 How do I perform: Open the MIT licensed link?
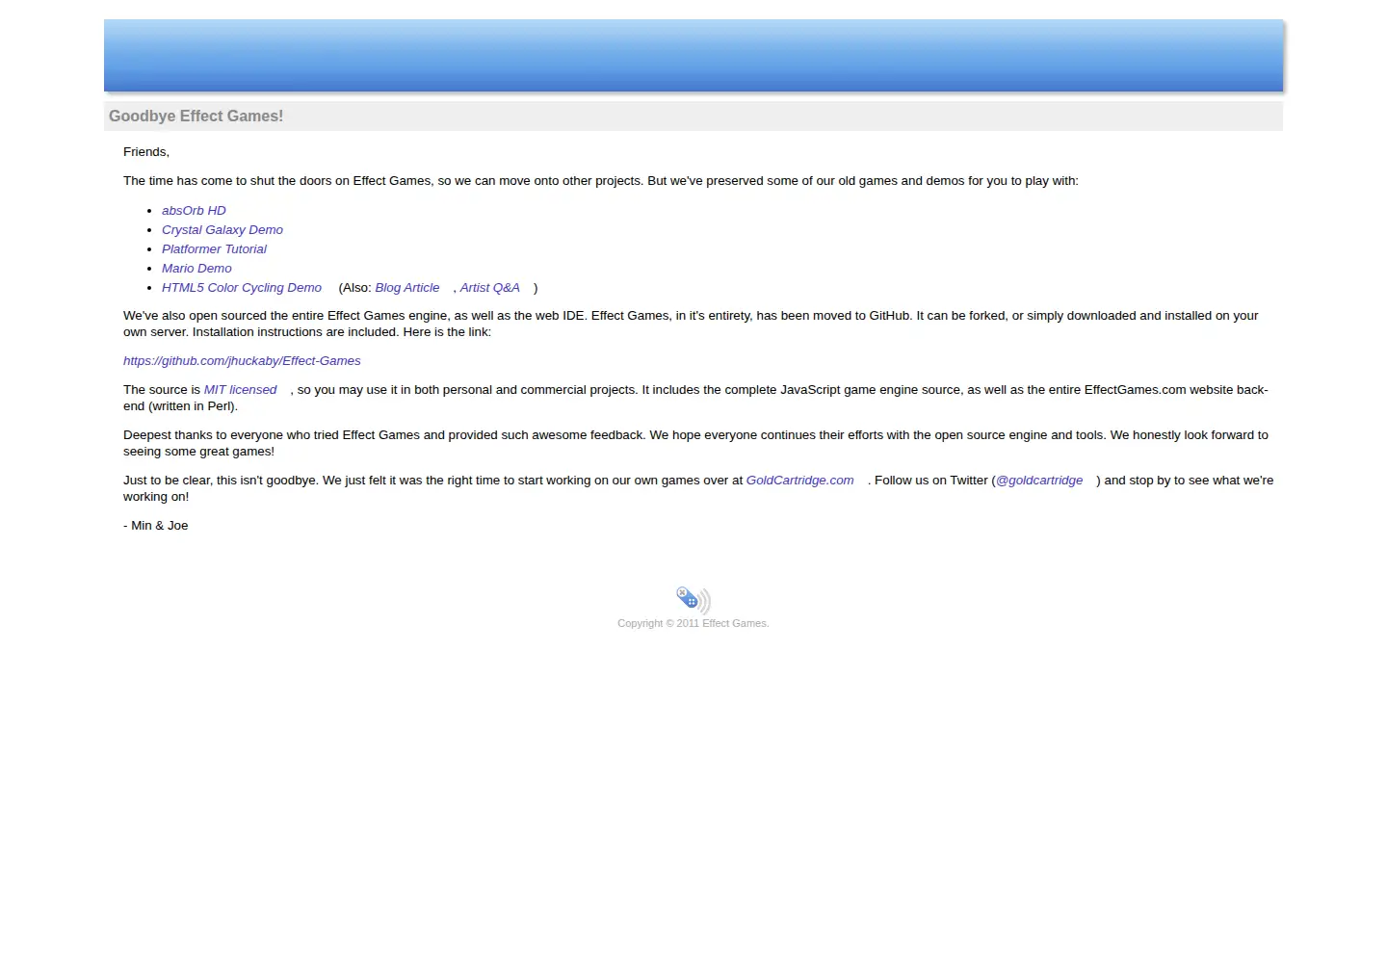(240, 389)
